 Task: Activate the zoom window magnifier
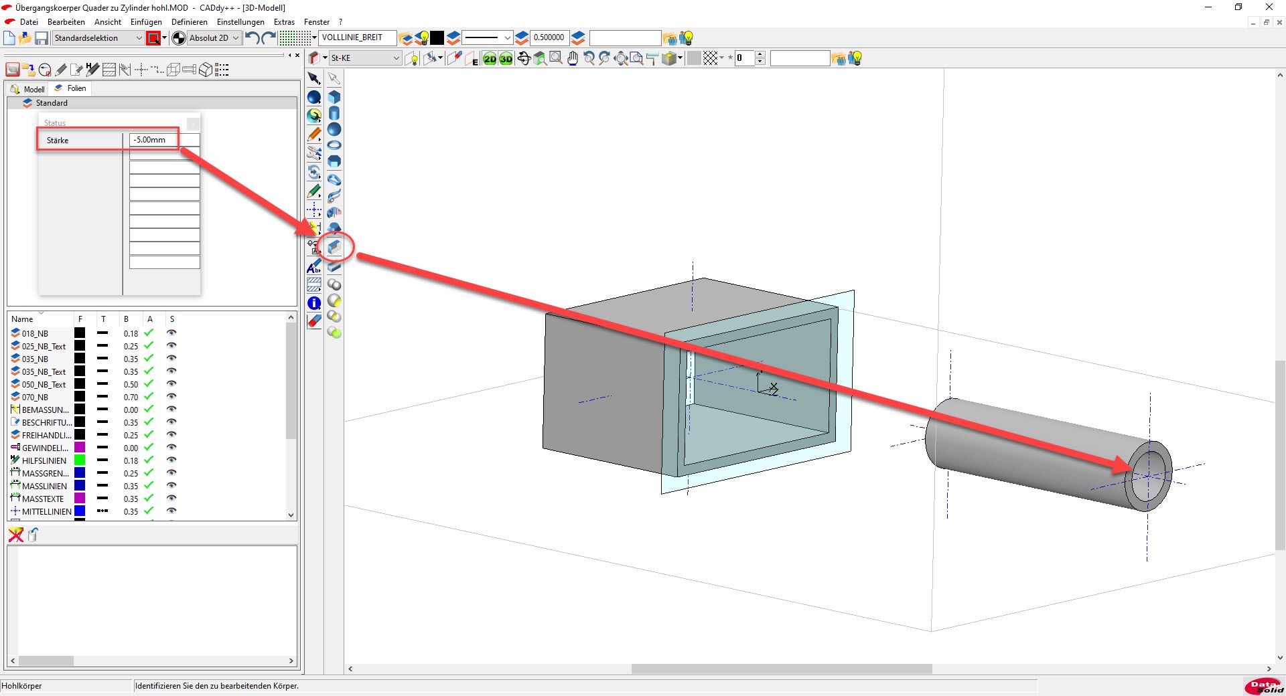click(x=556, y=59)
